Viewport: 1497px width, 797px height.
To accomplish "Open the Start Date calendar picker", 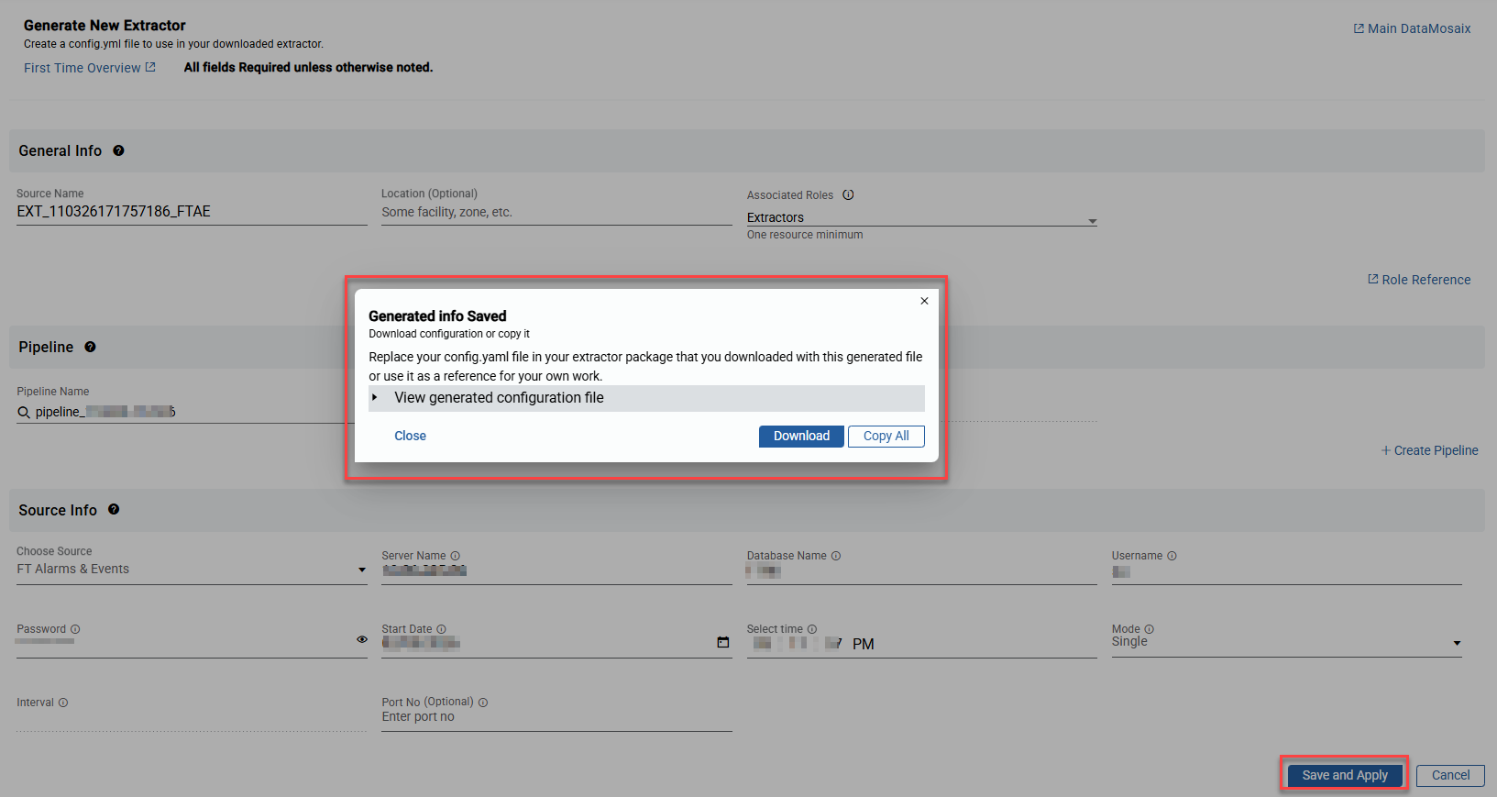I will [x=723, y=642].
